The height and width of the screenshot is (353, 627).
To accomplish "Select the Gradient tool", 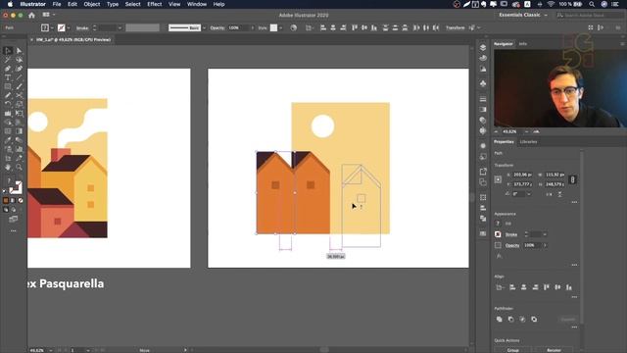I will [19, 131].
